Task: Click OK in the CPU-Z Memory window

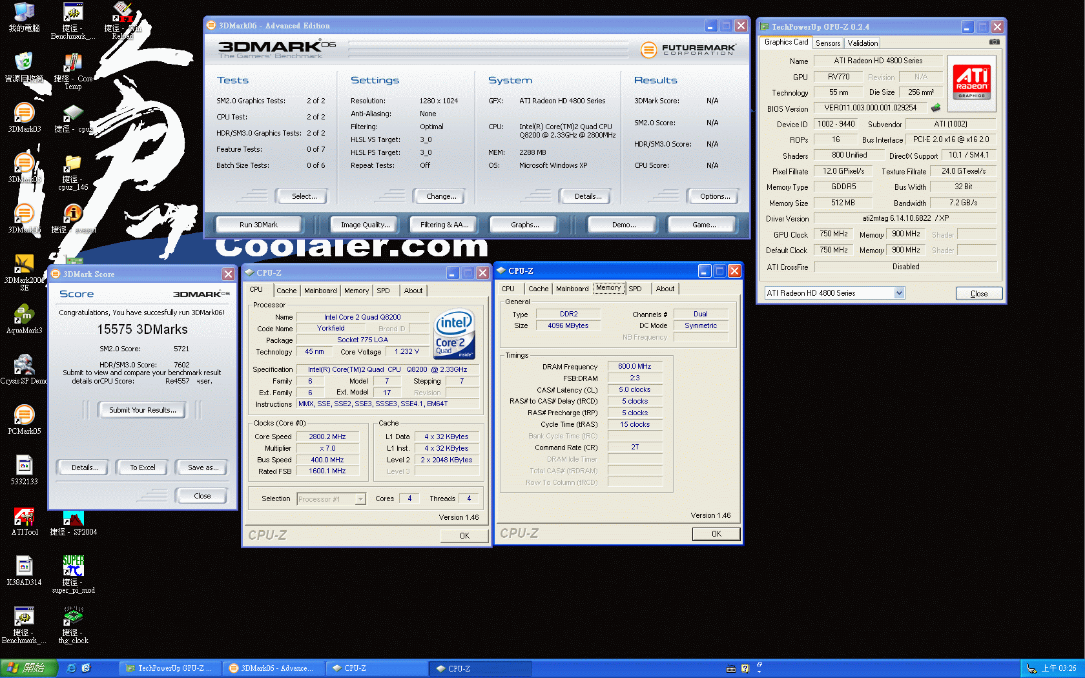Action: [x=716, y=534]
